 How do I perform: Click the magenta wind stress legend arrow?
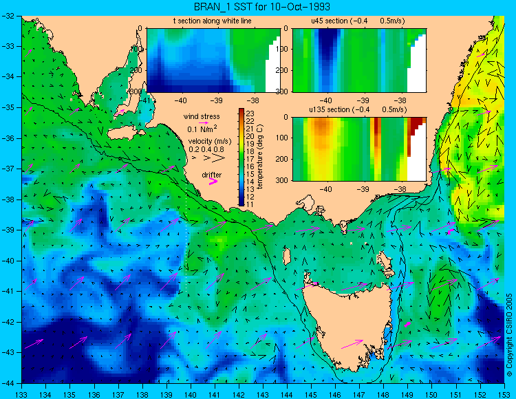(204, 122)
